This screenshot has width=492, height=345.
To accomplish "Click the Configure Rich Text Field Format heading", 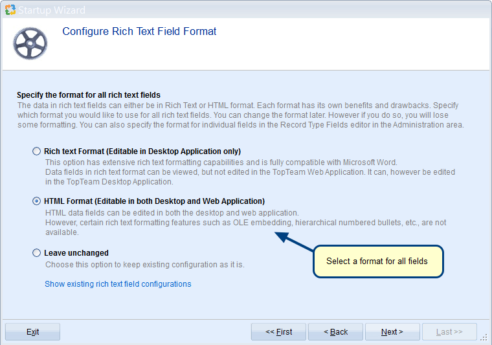I will tap(139, 31).
